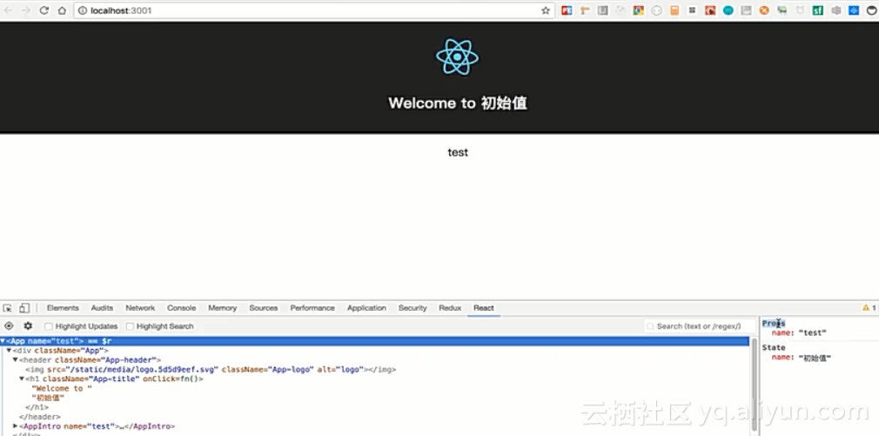Open the blue diamond extension icon

pyautogui.click(x=854, y=10)
